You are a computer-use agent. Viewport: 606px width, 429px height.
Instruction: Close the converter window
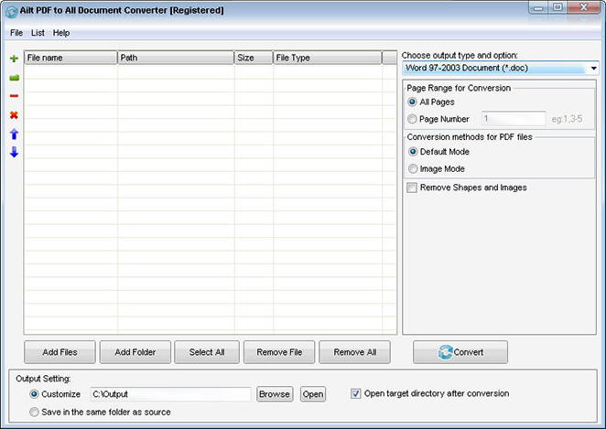point(583,7)
